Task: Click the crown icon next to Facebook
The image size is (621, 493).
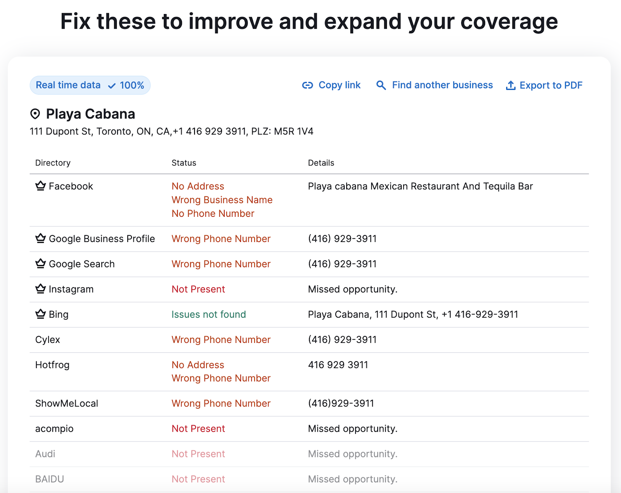Action: [40, 186]
